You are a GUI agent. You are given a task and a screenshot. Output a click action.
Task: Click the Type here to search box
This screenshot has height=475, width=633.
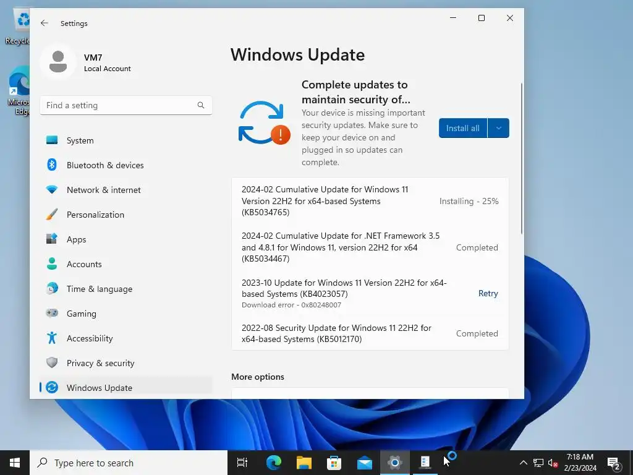click(129, 463)
